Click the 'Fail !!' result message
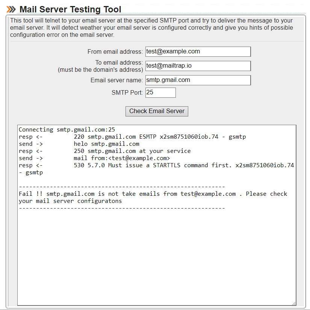The width and height of the screenshot is (310, 310). [x=153, y=197]
